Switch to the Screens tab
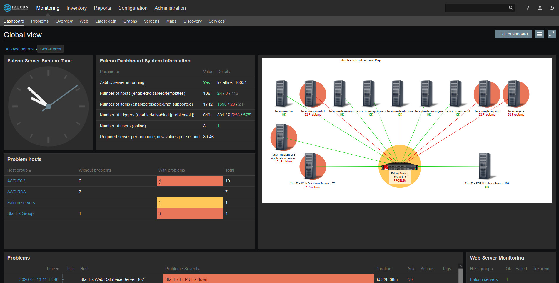Viewport: 559px width, 283px height. [152, 21]
